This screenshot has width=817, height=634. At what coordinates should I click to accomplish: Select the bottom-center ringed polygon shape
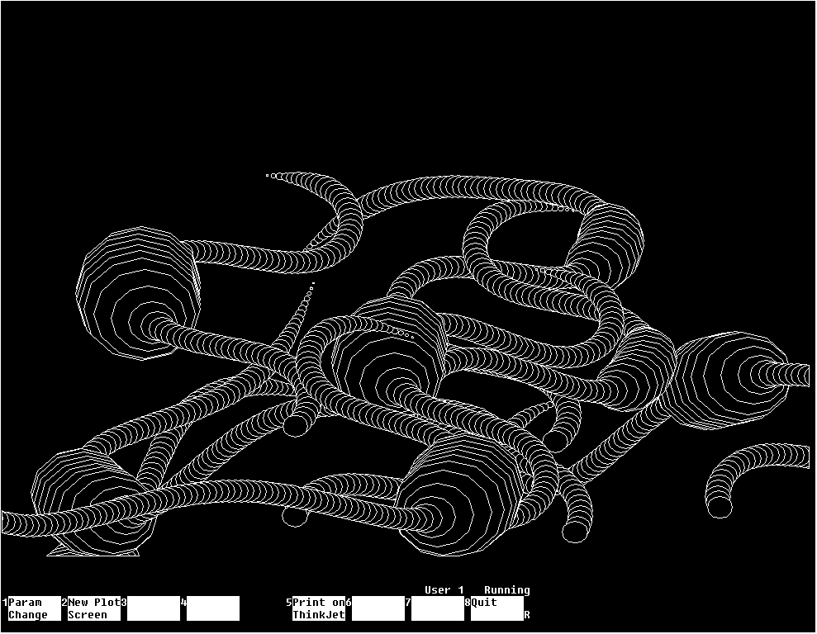(458, 495)
